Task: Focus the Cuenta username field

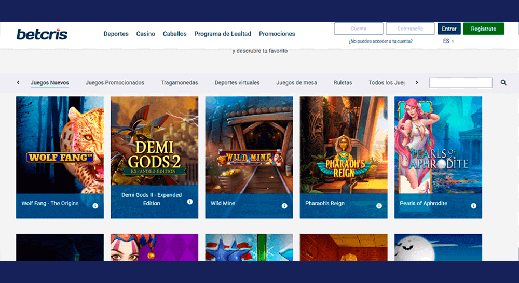Action: coord(358,29)
